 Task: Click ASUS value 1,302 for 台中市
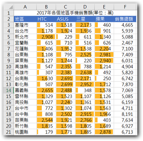coord(66,108)
